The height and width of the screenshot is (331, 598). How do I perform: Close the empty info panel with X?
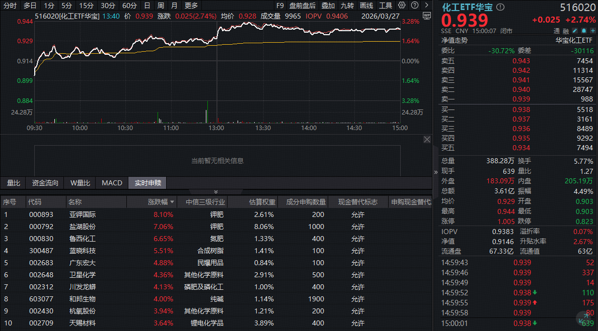pyautogui.click(x=427, y=139)
